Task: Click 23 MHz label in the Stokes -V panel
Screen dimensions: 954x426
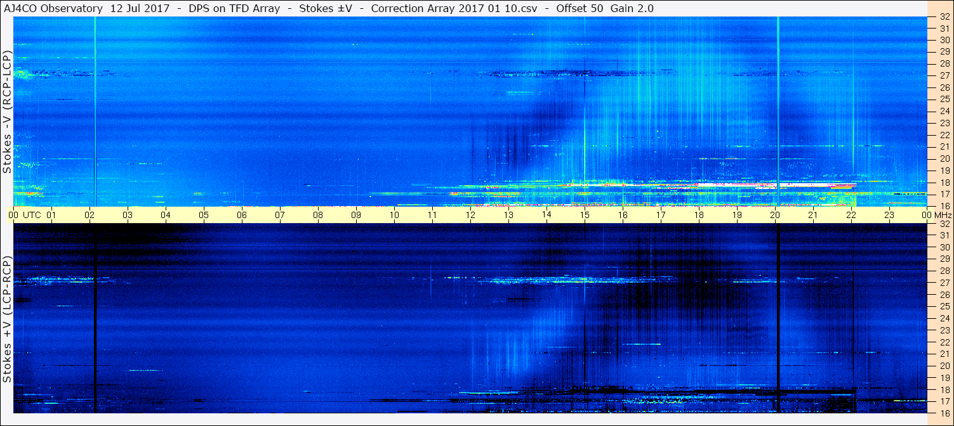Action: click(944, 123)
